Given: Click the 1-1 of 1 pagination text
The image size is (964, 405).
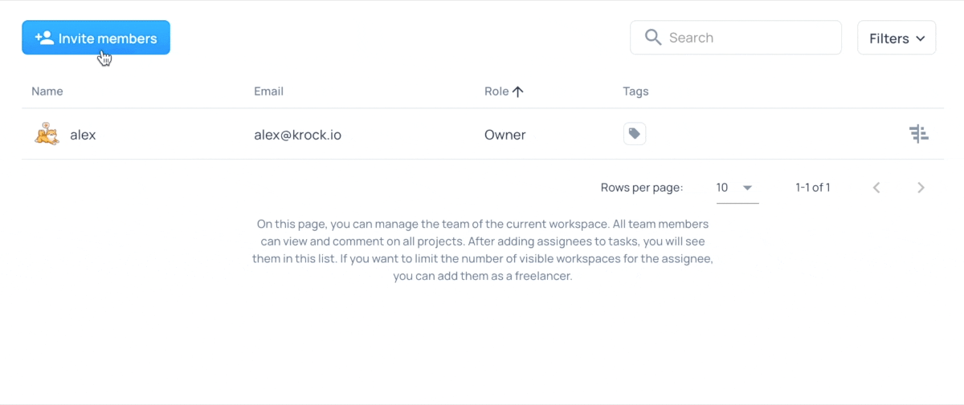Looking at the screenshot, I should 813,188.
